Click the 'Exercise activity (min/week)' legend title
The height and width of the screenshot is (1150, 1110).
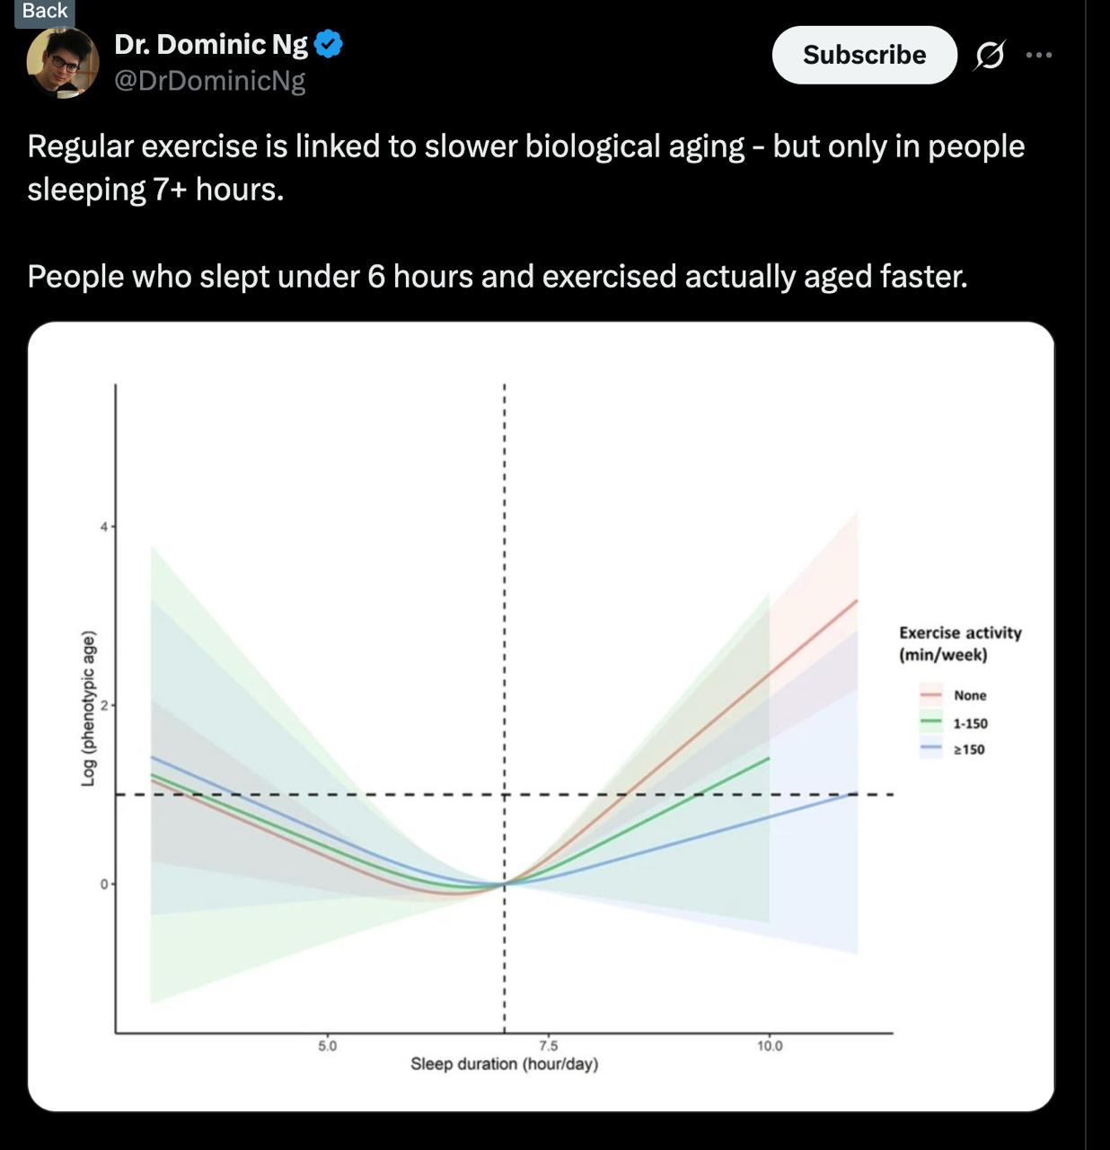point(960,643)
